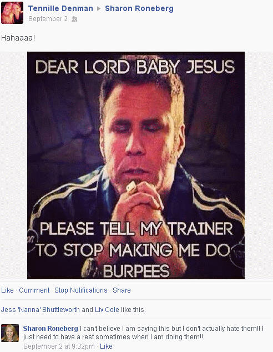Click the 'like this.' text after names
The height and width of the screenshot is (352, 273).
pos(133,310)
